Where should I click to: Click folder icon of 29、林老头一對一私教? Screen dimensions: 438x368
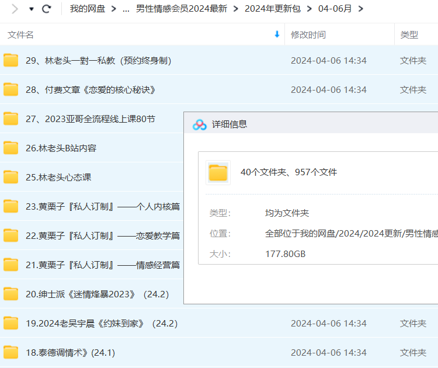pyautogui.click(x=11, y=60)
